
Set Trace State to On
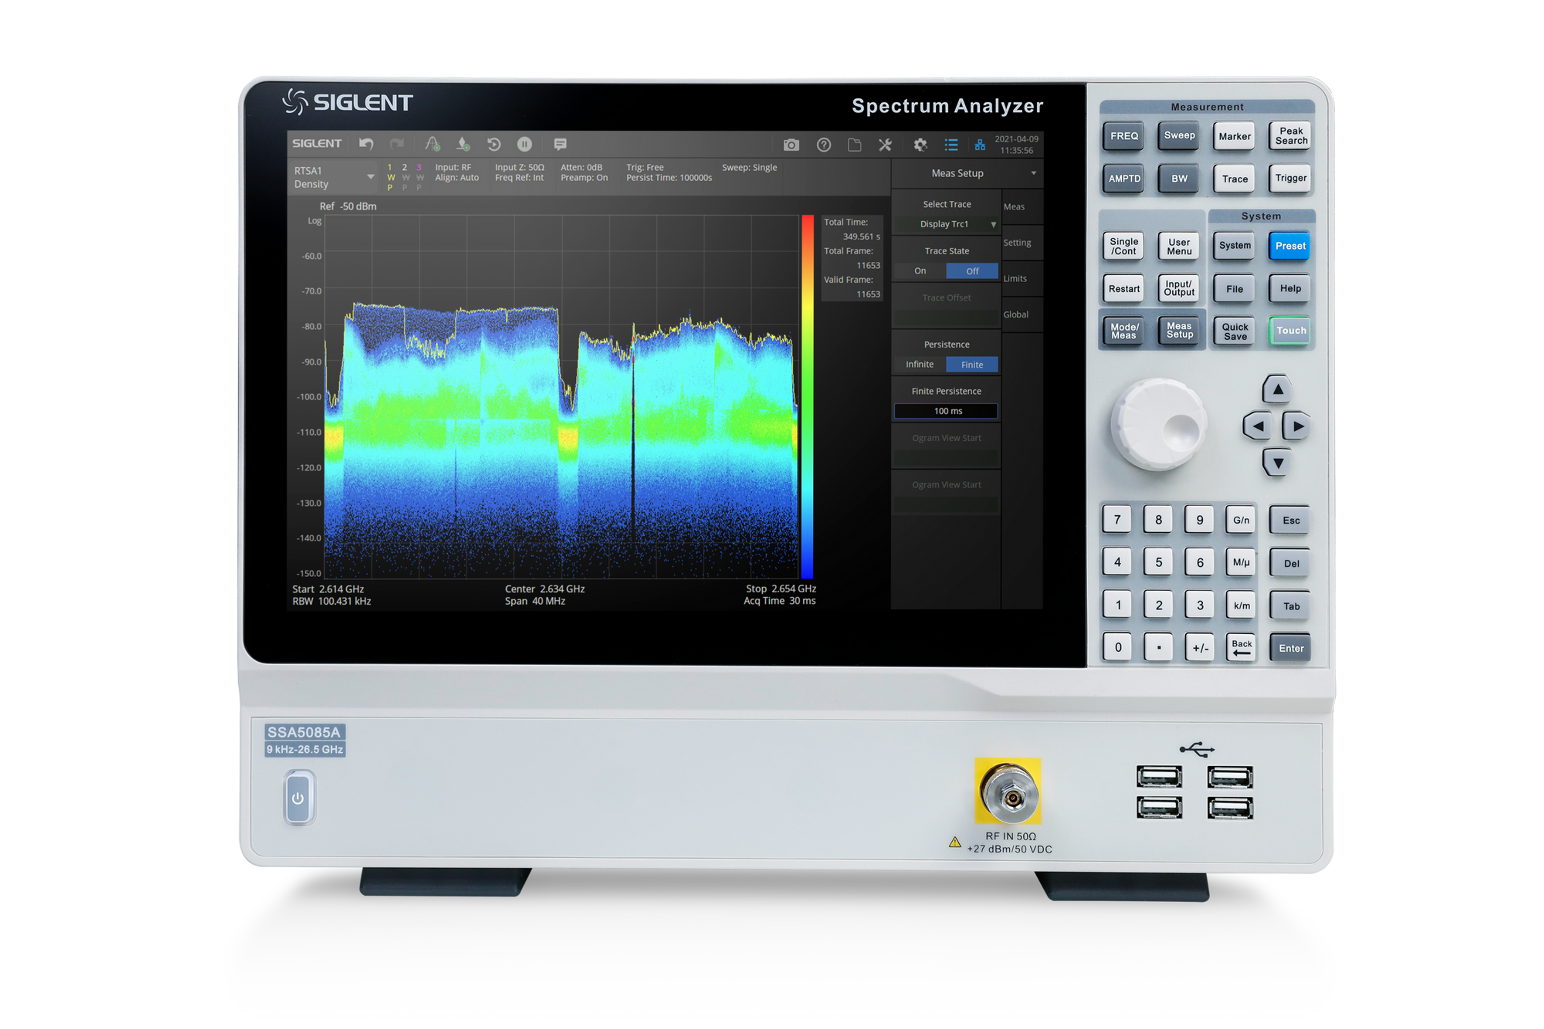pyautogui.click(x=920, y=271)
